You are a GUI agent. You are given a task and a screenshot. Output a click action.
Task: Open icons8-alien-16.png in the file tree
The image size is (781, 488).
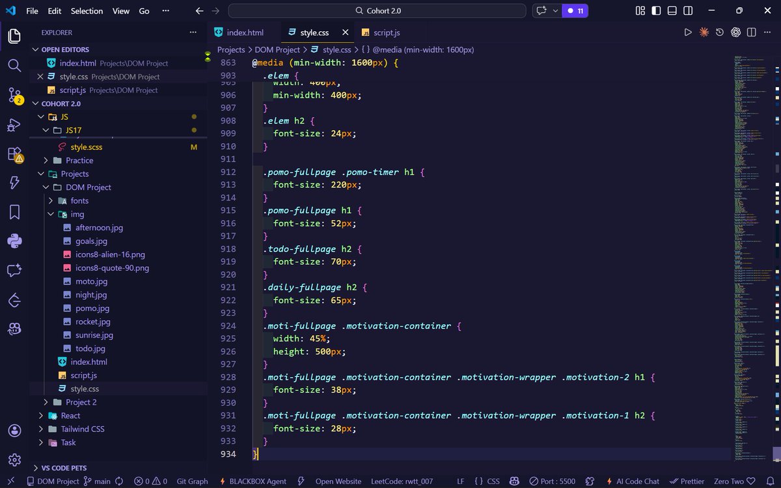pyautogui.click(x=110, y=254)
